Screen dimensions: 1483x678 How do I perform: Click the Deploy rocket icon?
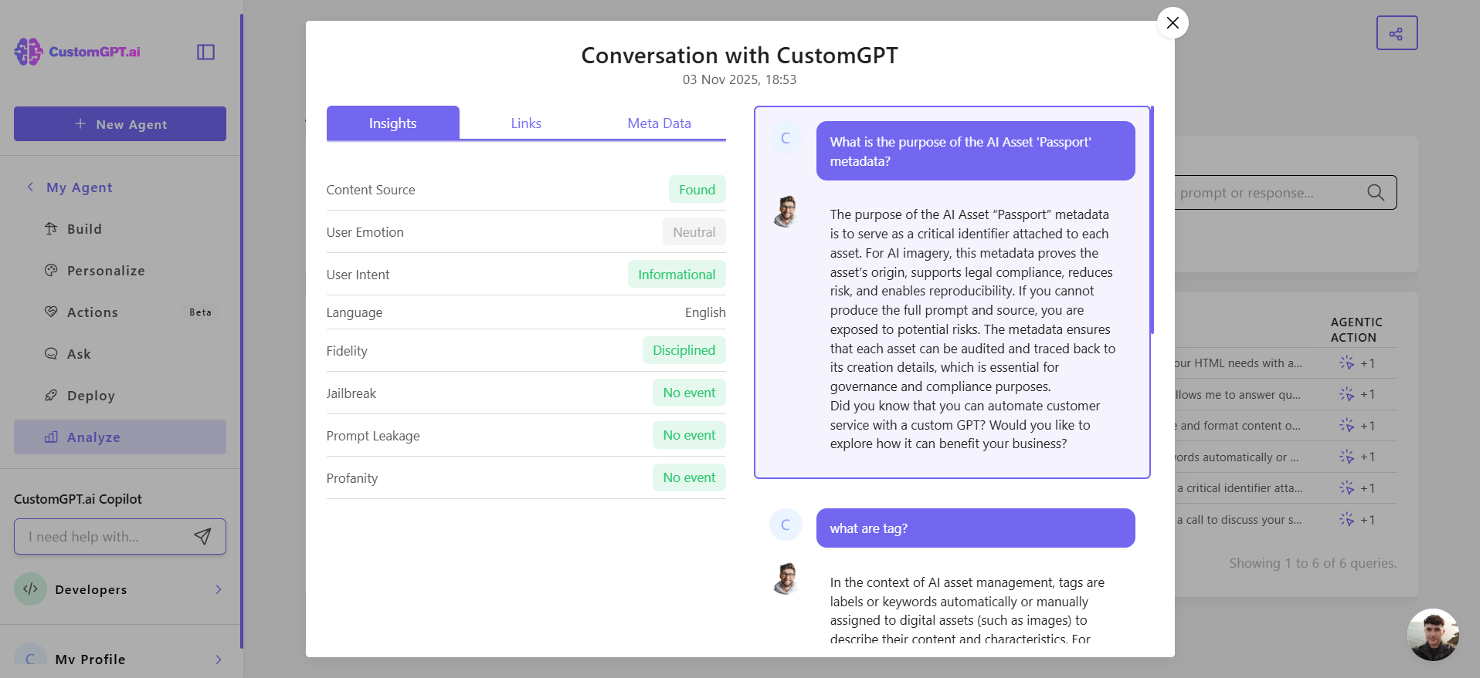point(51,395)
